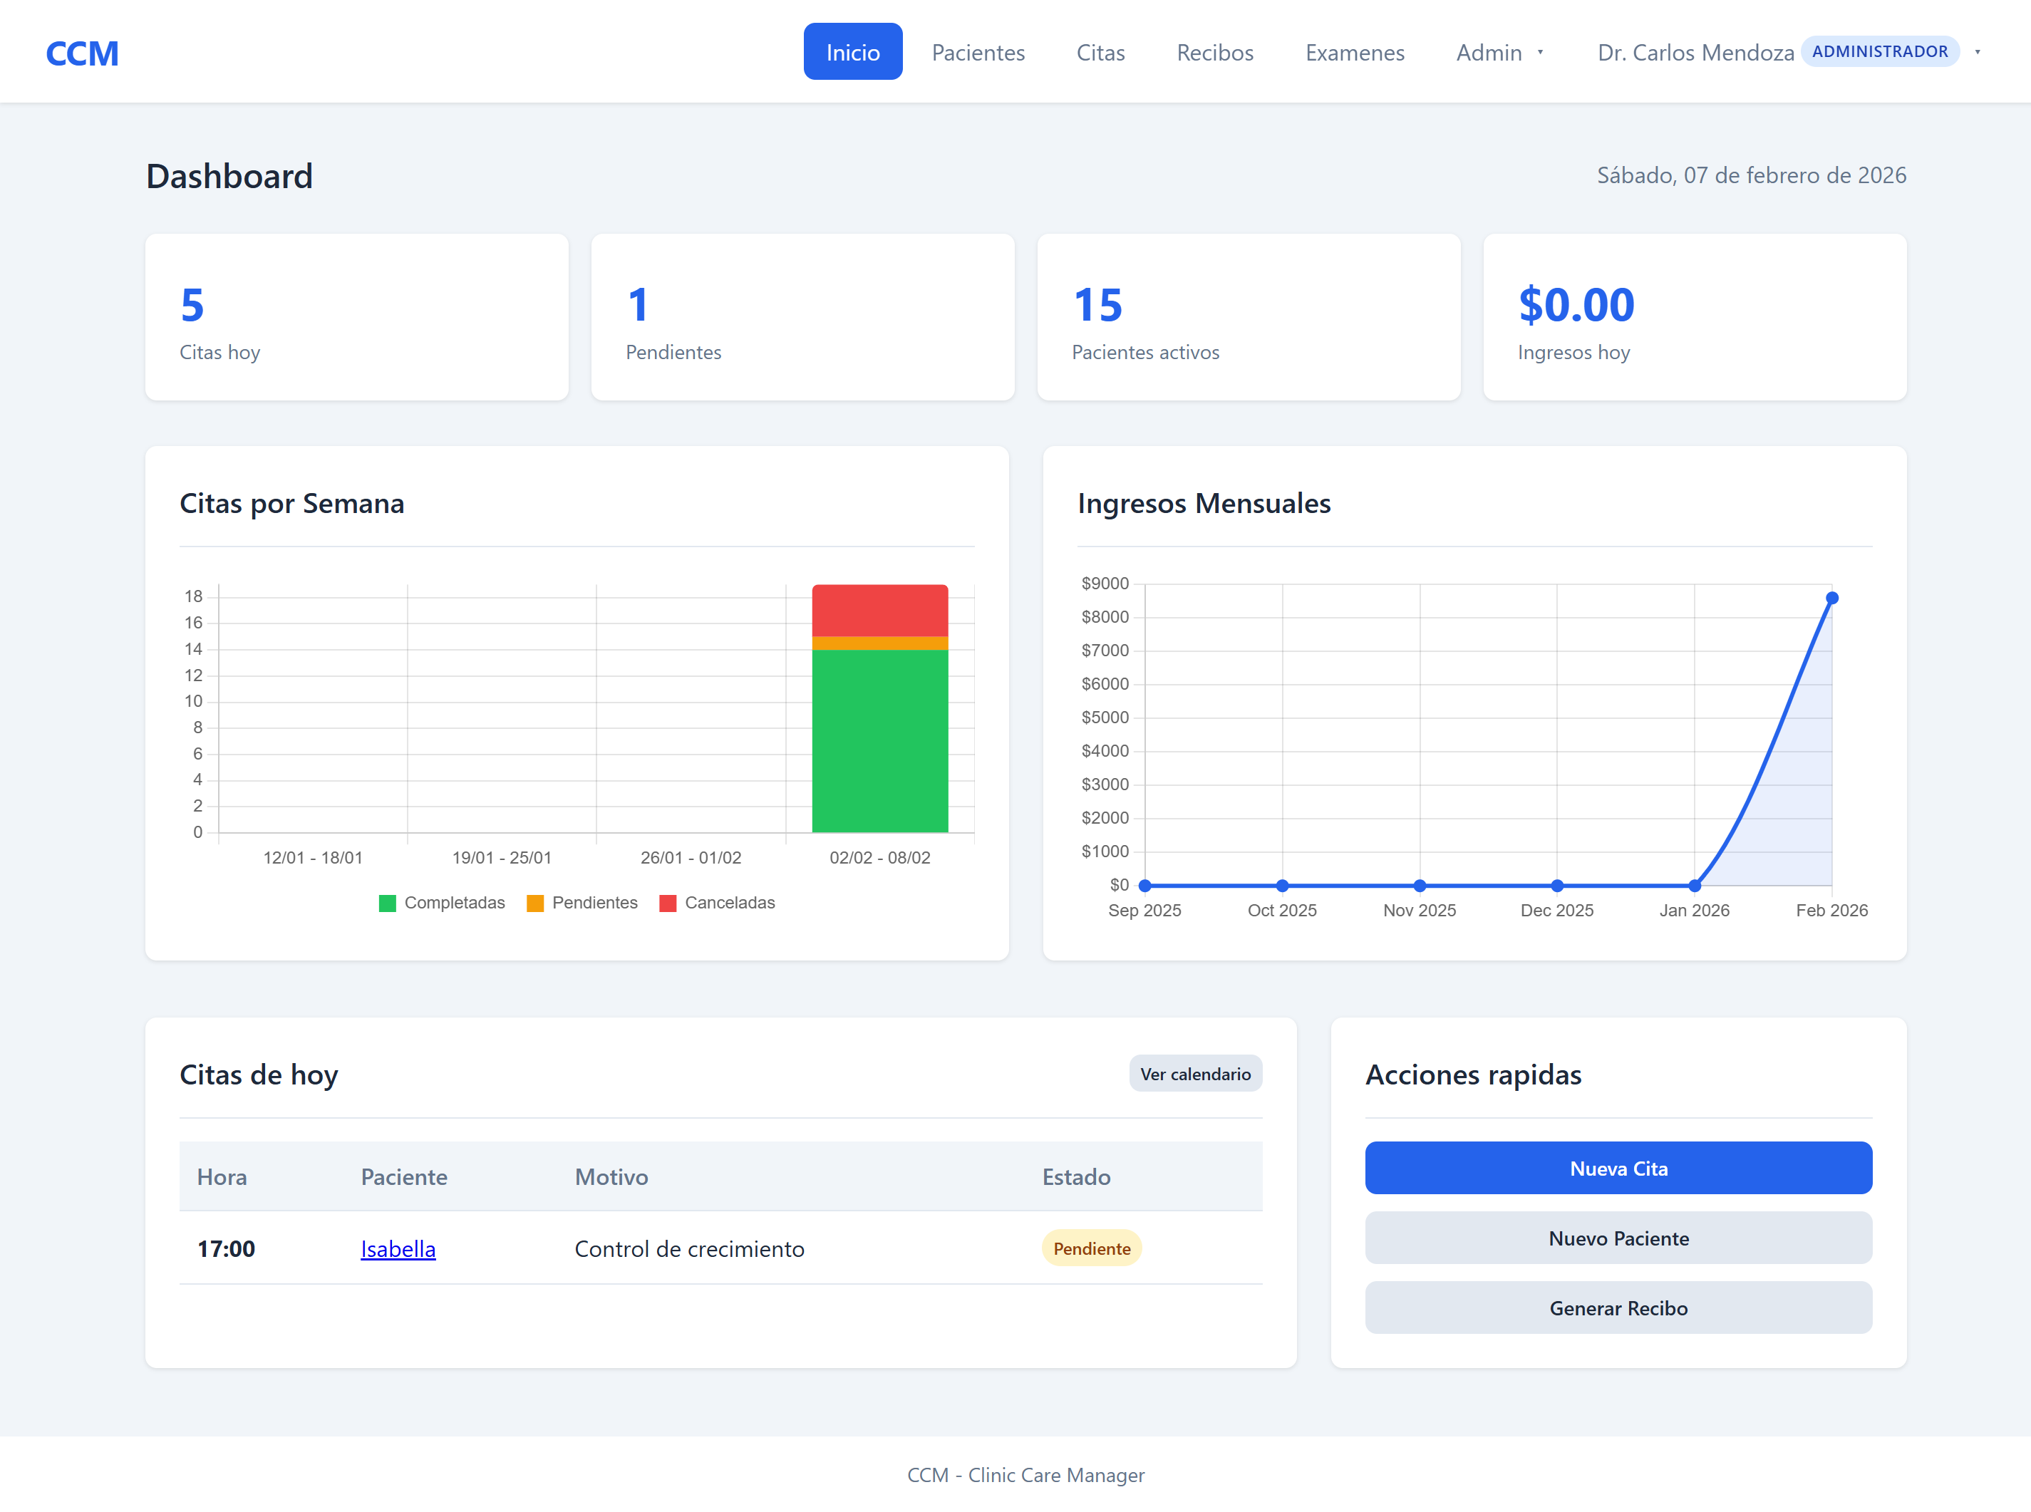Toggle the Pendientes legend entry

(582, 903)
